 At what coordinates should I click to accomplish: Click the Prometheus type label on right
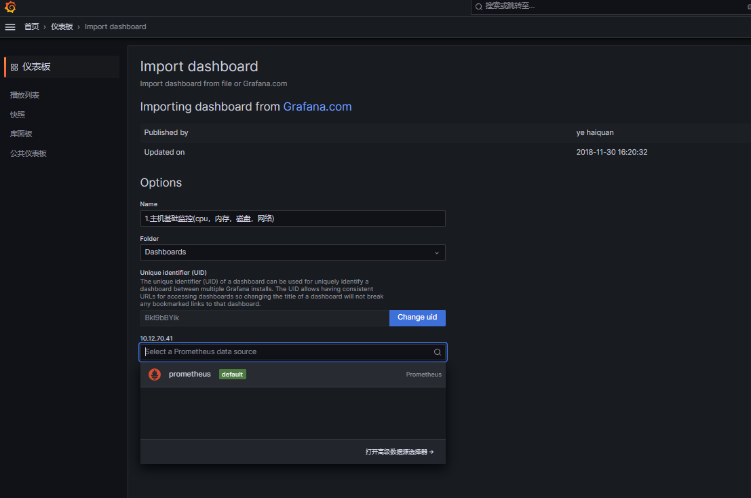(424, 375)
